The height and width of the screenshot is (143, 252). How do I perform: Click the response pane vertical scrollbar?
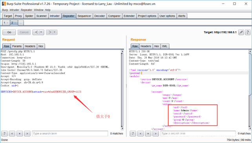pos(250,90)
